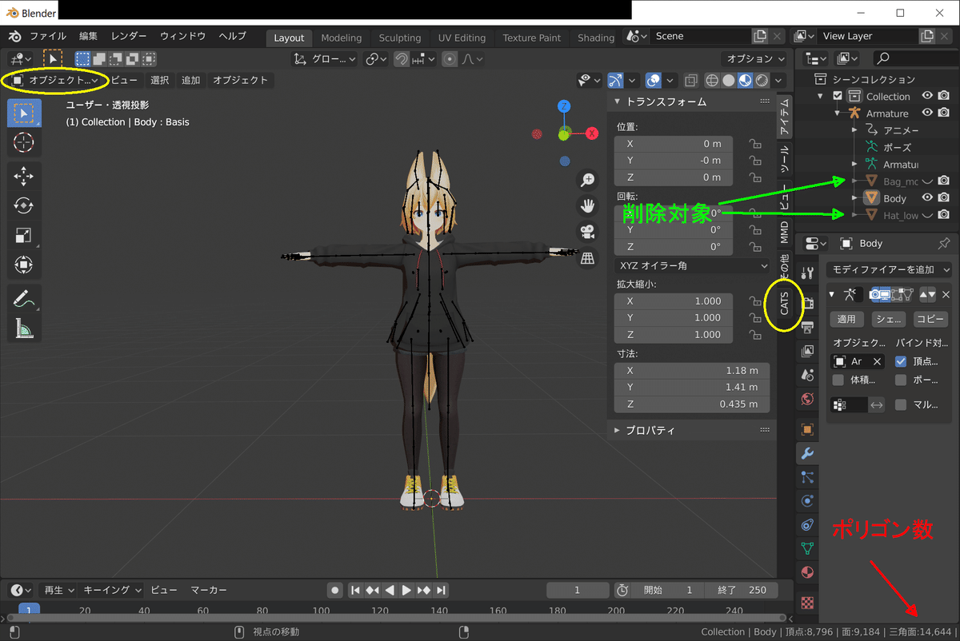Open Texture properties checker tab
Screen dimensions: 960x641
point(808,603)
